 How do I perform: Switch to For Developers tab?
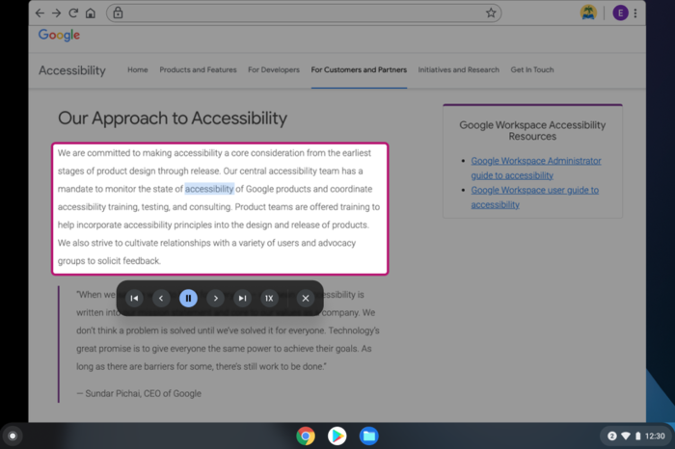[274, 69]
